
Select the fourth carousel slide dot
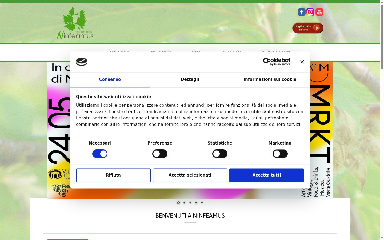[196, 203]
